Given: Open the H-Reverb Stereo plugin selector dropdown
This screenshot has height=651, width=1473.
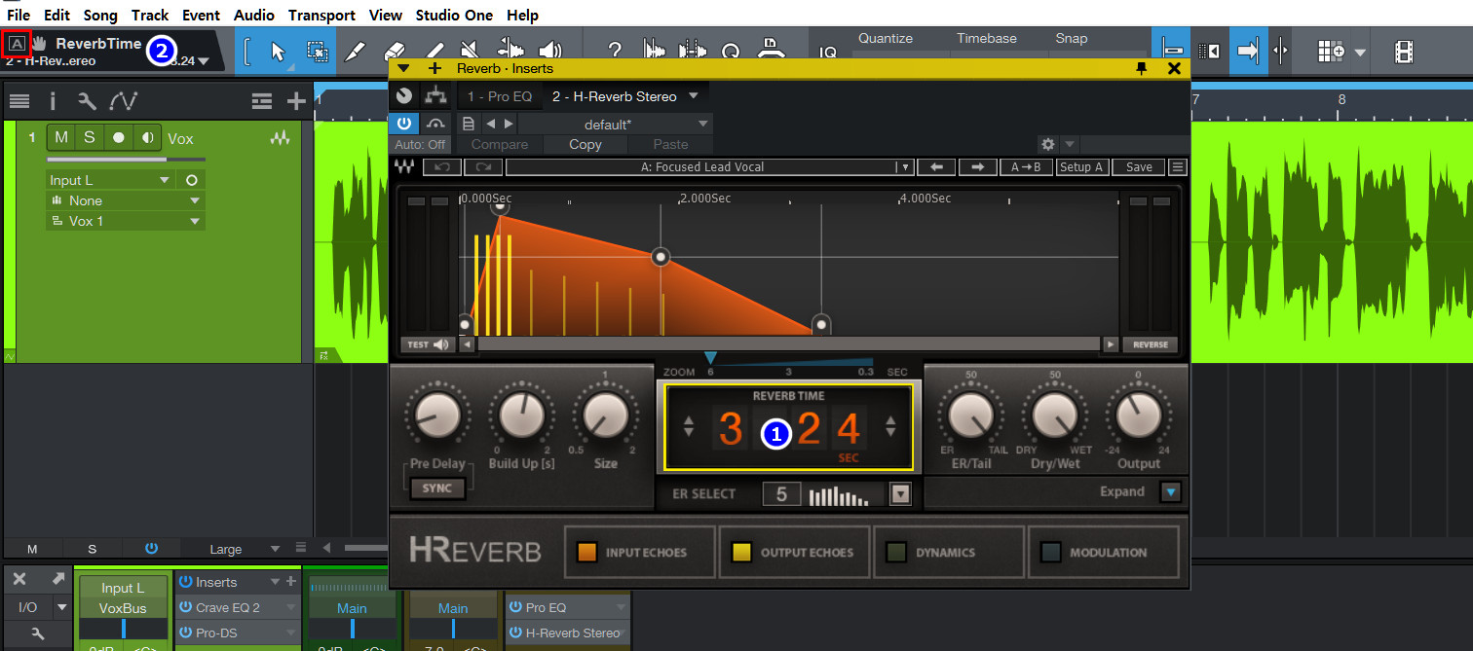Looking at the screenshot, I should [694, 96].
